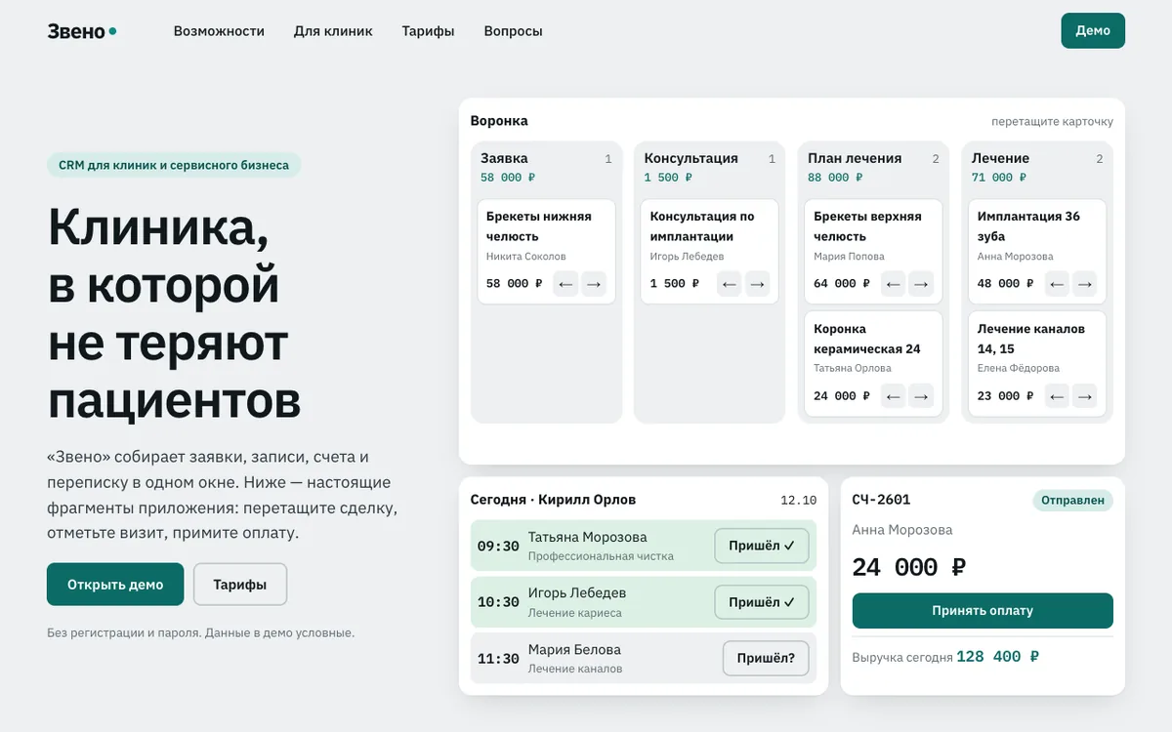Click the Звено logo

point(82,31)
